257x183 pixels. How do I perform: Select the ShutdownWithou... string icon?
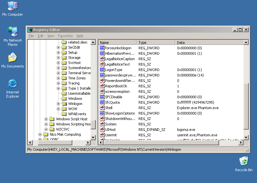coord(102,118)
